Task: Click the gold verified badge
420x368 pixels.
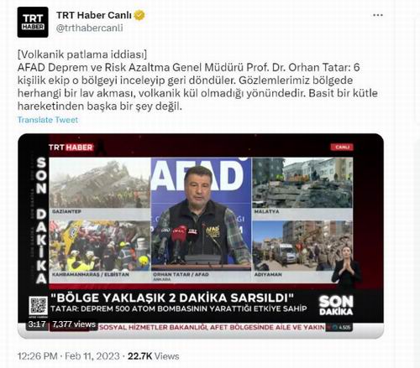Action: tap(139, 15)
